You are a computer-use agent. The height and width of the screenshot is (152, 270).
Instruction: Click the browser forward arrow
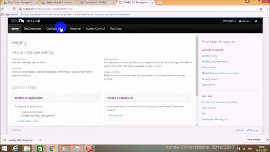point(8,9)
